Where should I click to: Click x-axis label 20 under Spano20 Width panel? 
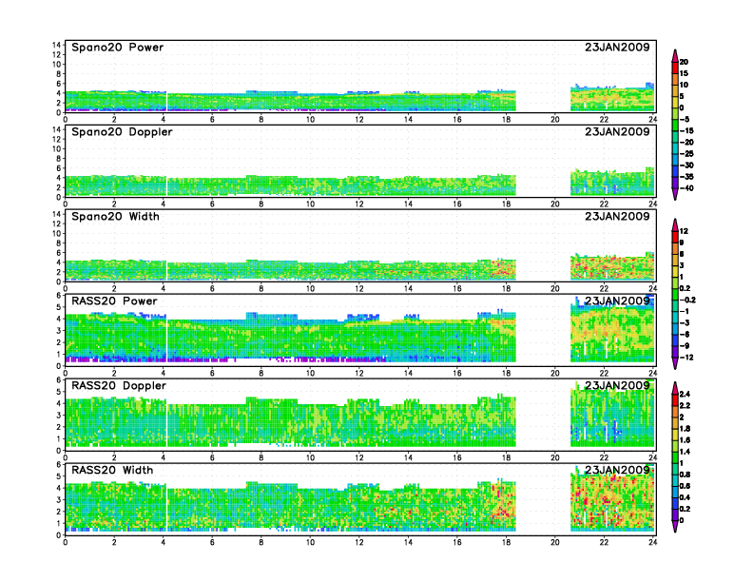[x=554, y=288]
